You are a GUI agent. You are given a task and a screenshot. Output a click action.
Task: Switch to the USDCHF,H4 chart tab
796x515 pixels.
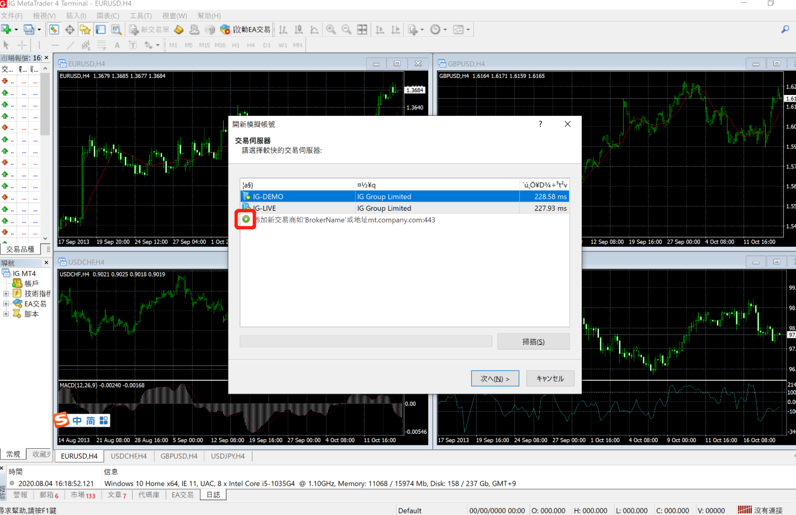129,456
